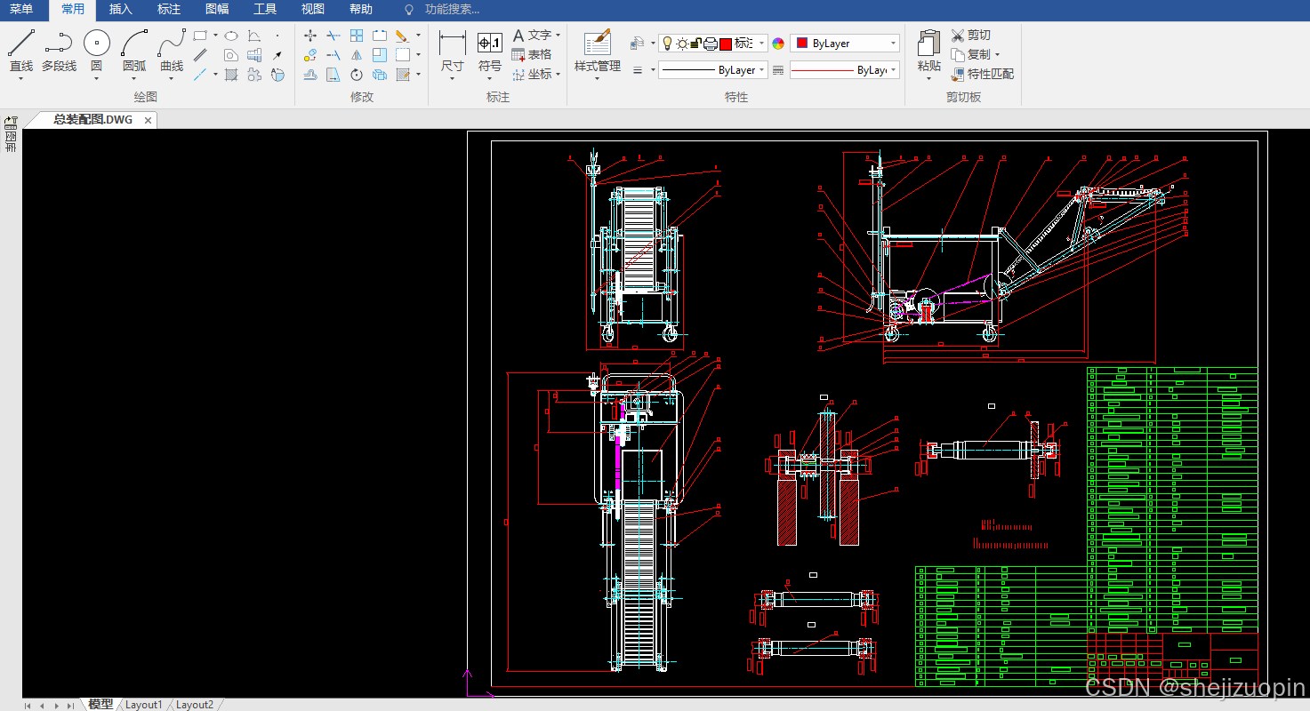Screen dimensions: 1310x711
Task: Click the arrow leader tool icon
Action: tap(277, 55)
